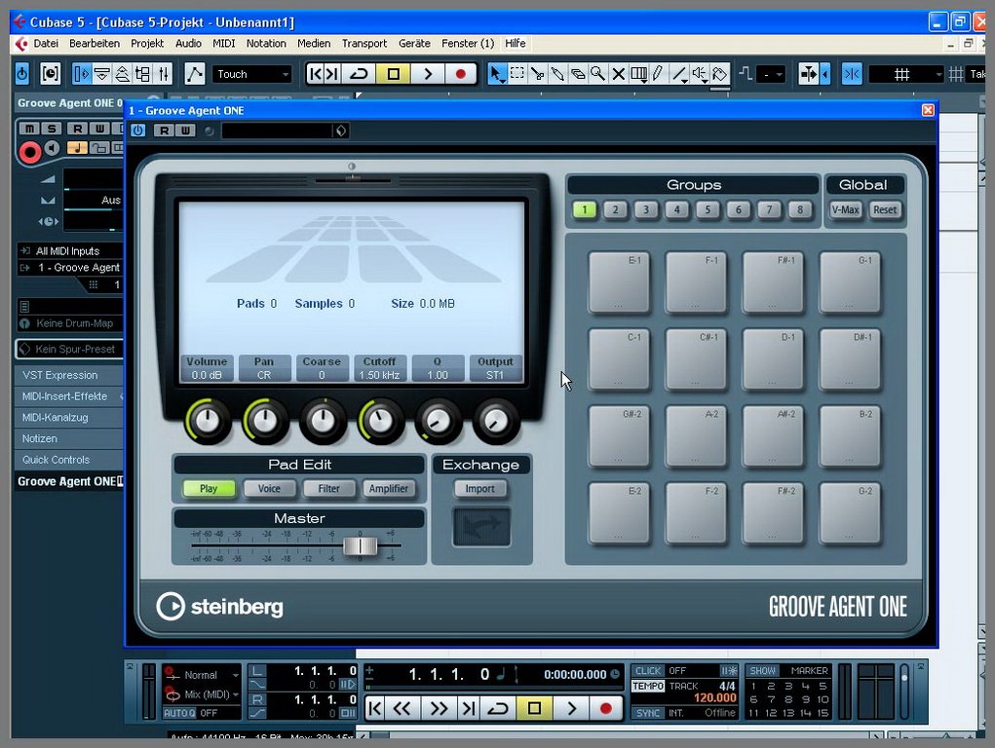
Task: Click Record in bottom transport panel
Action: (605, 708)
